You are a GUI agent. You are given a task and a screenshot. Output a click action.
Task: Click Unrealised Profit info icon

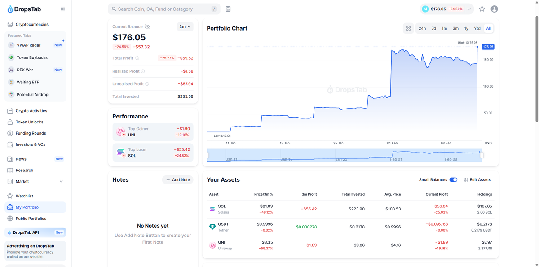click(x=147, y=84)
